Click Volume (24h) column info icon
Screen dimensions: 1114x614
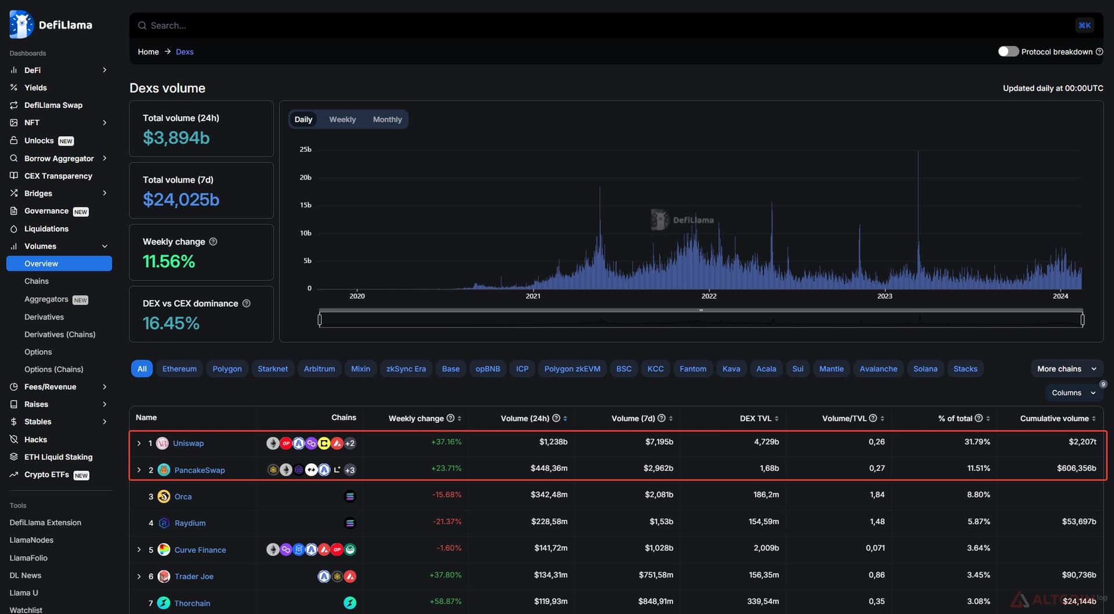556,418
